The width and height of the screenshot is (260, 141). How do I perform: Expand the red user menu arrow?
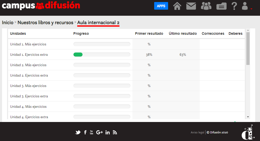(x=251, y=9)
